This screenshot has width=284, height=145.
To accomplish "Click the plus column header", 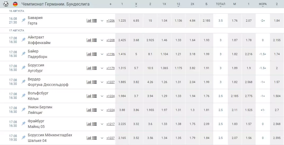I will coord(110,4).
